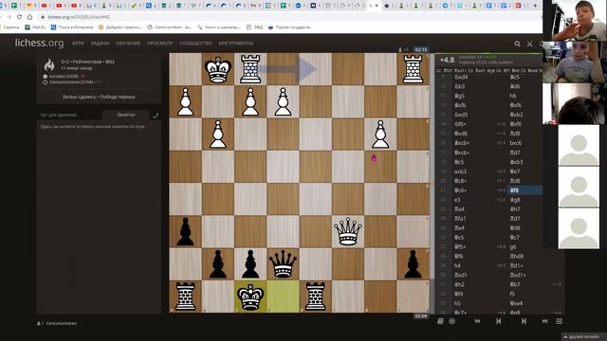Open the ИНСТРУМЕНТЫ menu

coord(236,44)
